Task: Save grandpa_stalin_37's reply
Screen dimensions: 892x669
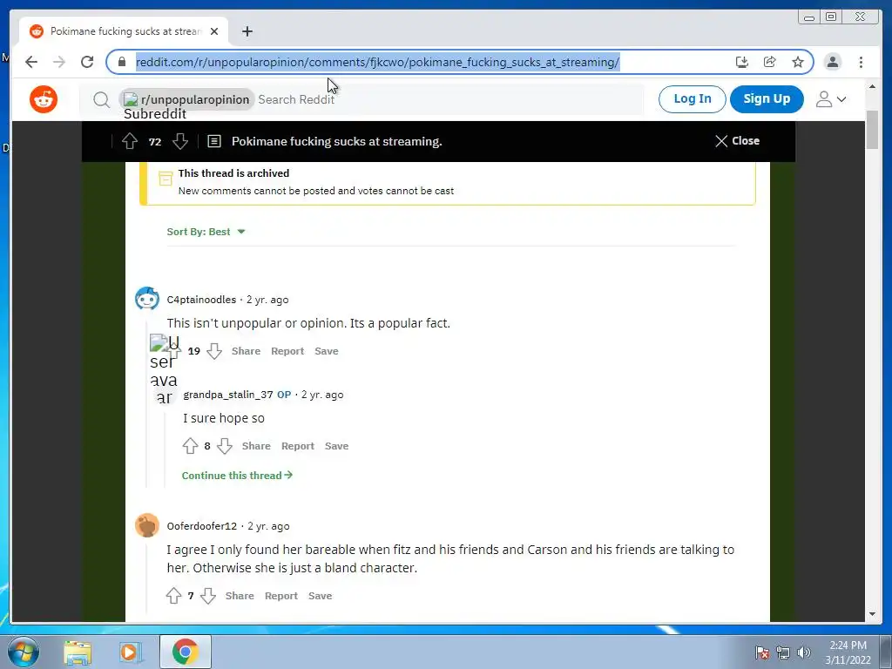Action: tap(337, 446)
